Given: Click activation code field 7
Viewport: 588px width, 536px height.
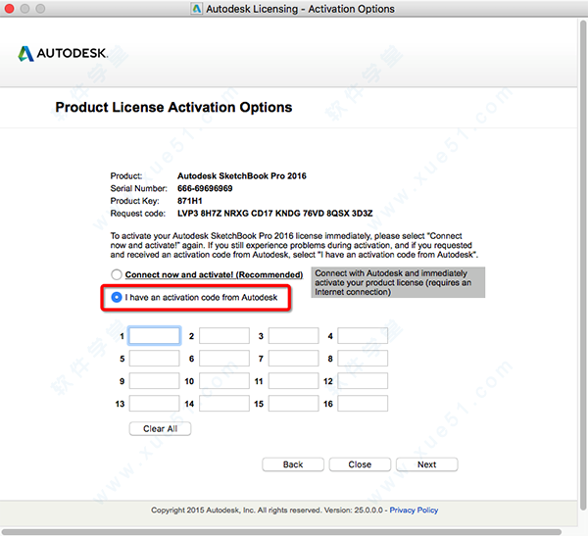Looking at the screenshot, I should pyautogui.click(x=294, y=359).
